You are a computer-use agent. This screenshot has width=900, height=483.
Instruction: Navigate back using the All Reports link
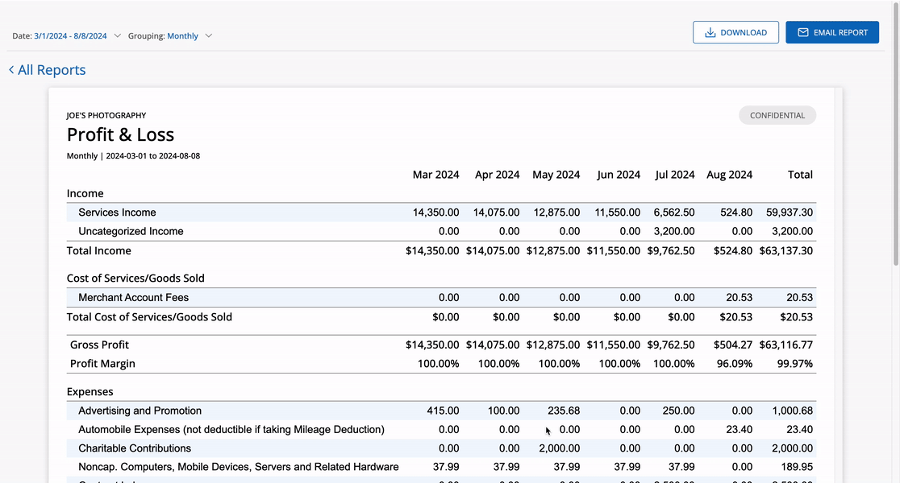51,70
